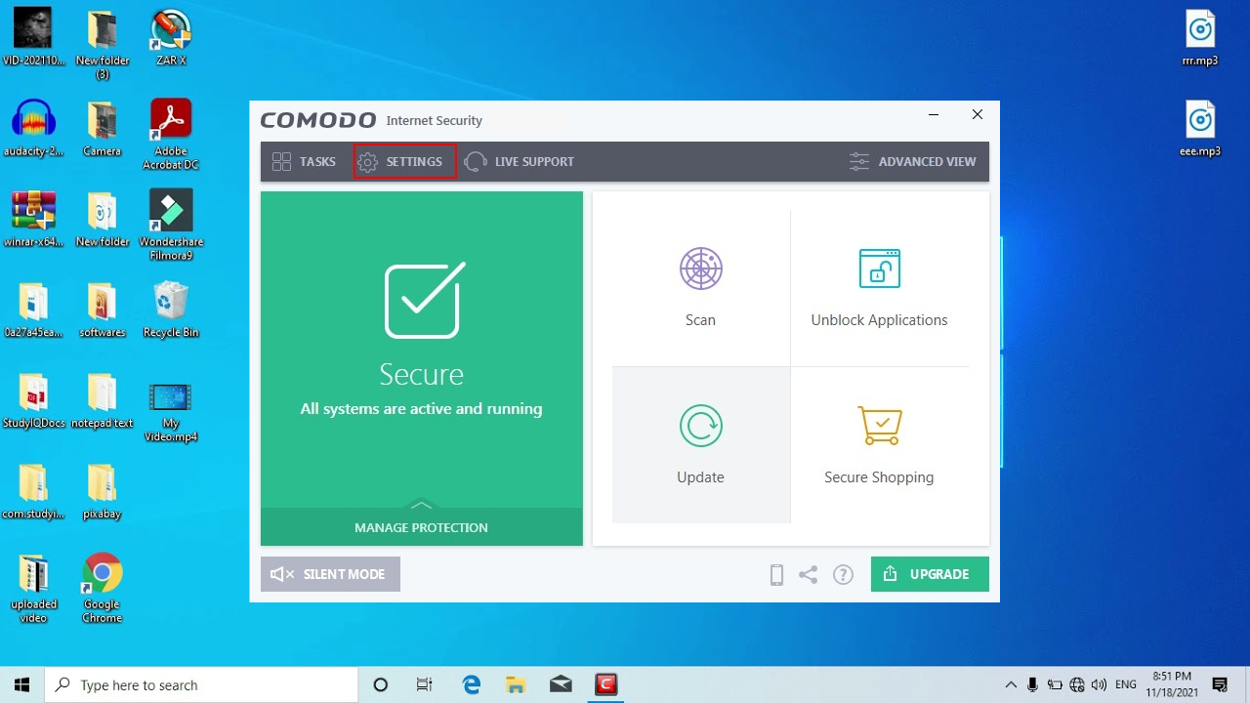
Task: Click the Update refresh icon
Action: pyautogui.click(x=700, y=425)
